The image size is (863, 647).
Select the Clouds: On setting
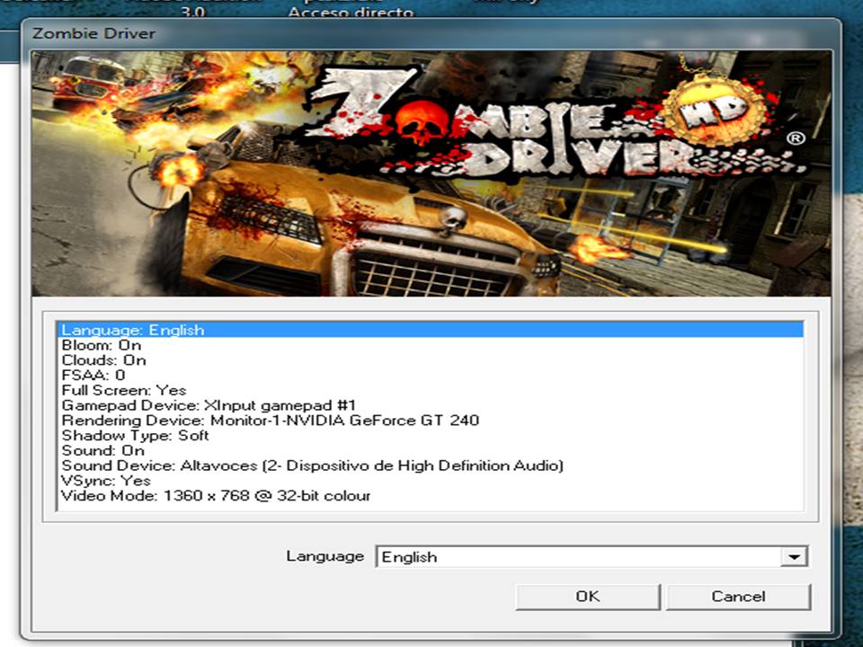(430, 360)
